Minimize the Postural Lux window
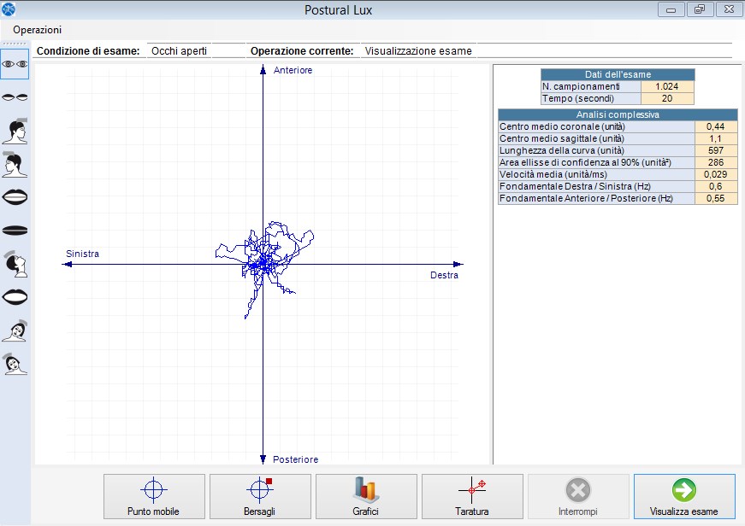The width and height of the screenshot is (745, 526). point(671,9)
